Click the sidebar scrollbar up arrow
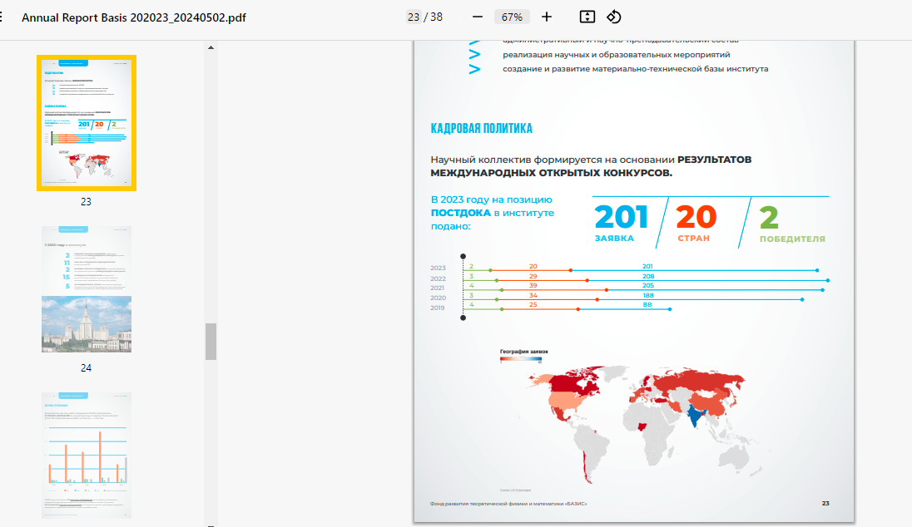Screen dimensions: 912x527 [x=211, y=47]
